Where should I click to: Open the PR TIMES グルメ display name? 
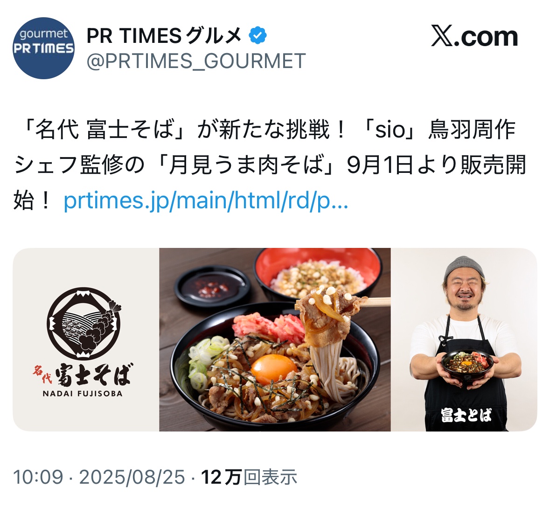(164, 35)
